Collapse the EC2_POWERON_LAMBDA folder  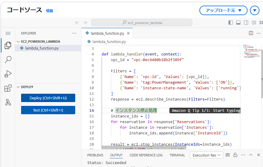(x=18, y=42)
